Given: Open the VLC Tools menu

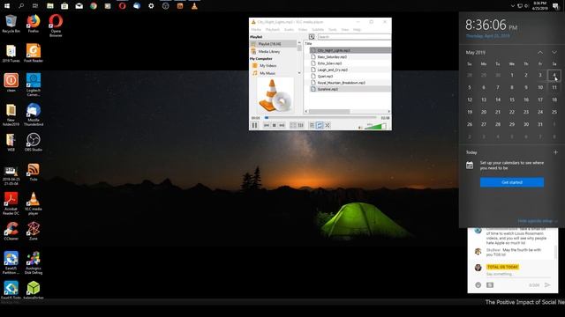Looking at the screenshot, I should pyautogui.click(x=332, y=29).
